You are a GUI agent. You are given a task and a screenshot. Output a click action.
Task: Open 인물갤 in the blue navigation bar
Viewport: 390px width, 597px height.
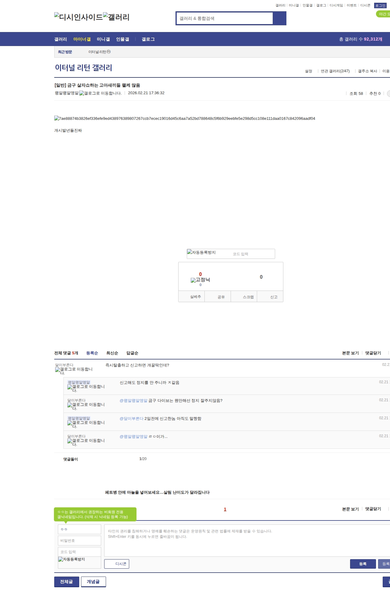pyautogui.click(x=122, y=39)
